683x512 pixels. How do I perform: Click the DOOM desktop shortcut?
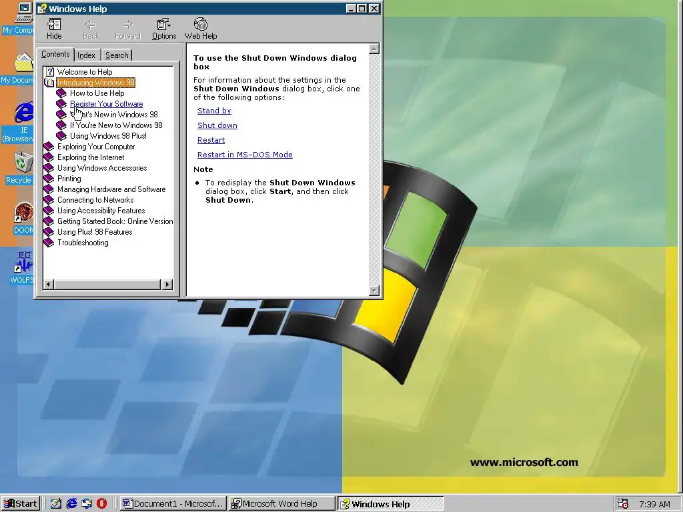[x=23, y=219]
